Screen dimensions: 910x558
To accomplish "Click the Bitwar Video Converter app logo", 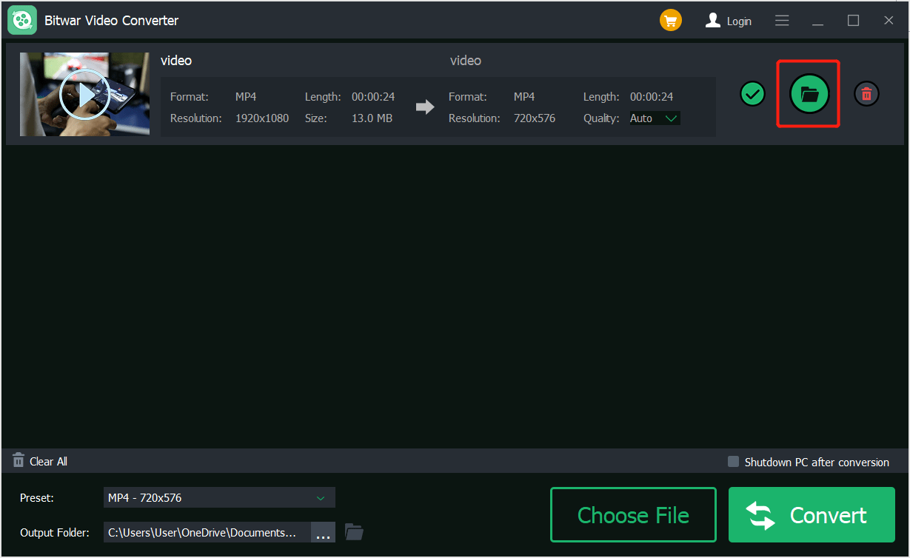I will [22, 21].
